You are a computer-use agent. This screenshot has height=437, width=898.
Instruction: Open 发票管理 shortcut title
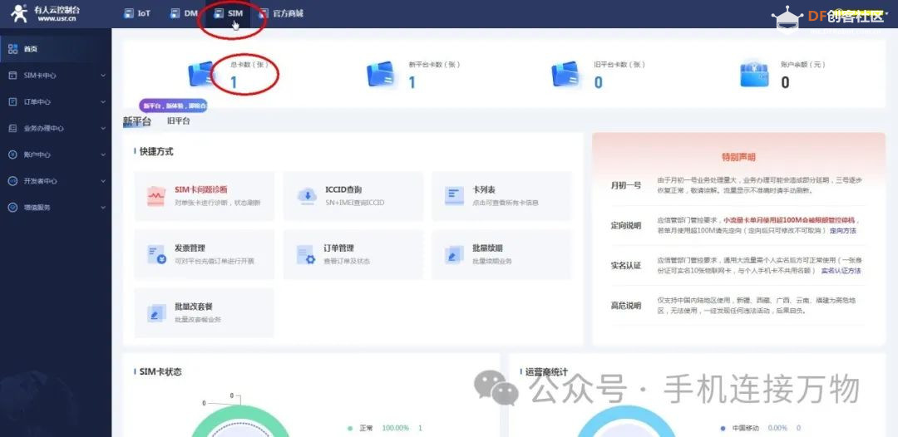pyautogui.click(x=190, y=248)
